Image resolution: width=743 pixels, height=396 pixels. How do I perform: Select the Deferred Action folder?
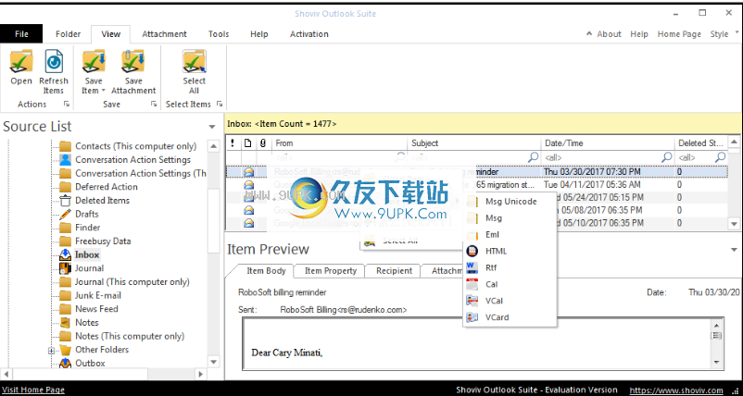pyautogui.click(x=107, y=187)
